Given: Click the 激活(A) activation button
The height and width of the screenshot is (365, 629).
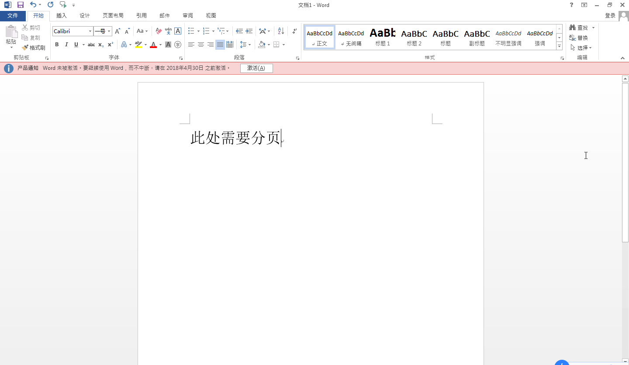Looking at the screenshot, I should pyautogui.click(x=256, y=68).
